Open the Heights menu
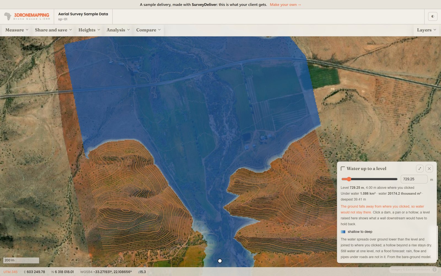Image resolution: width=441 pixels, height=276 pixels. (x=89, y=30)
